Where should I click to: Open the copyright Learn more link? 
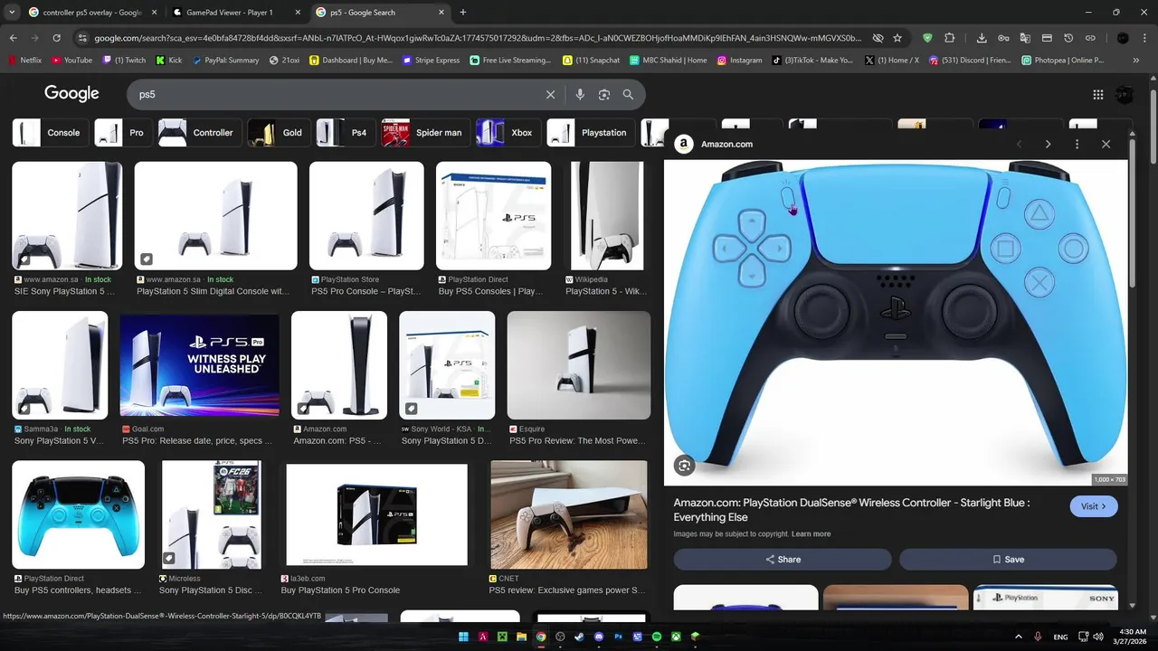(x=811, y=534)
